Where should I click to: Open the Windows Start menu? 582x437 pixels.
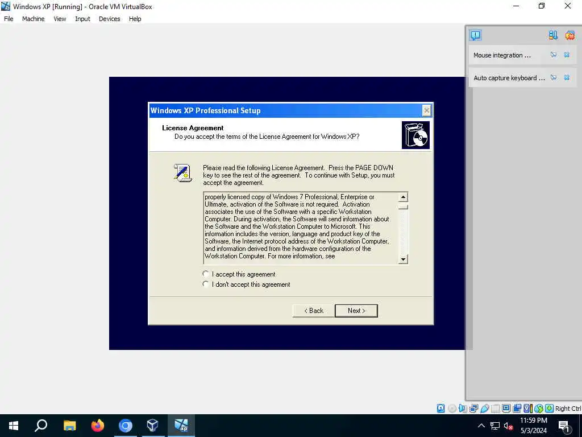pos(14,426)
